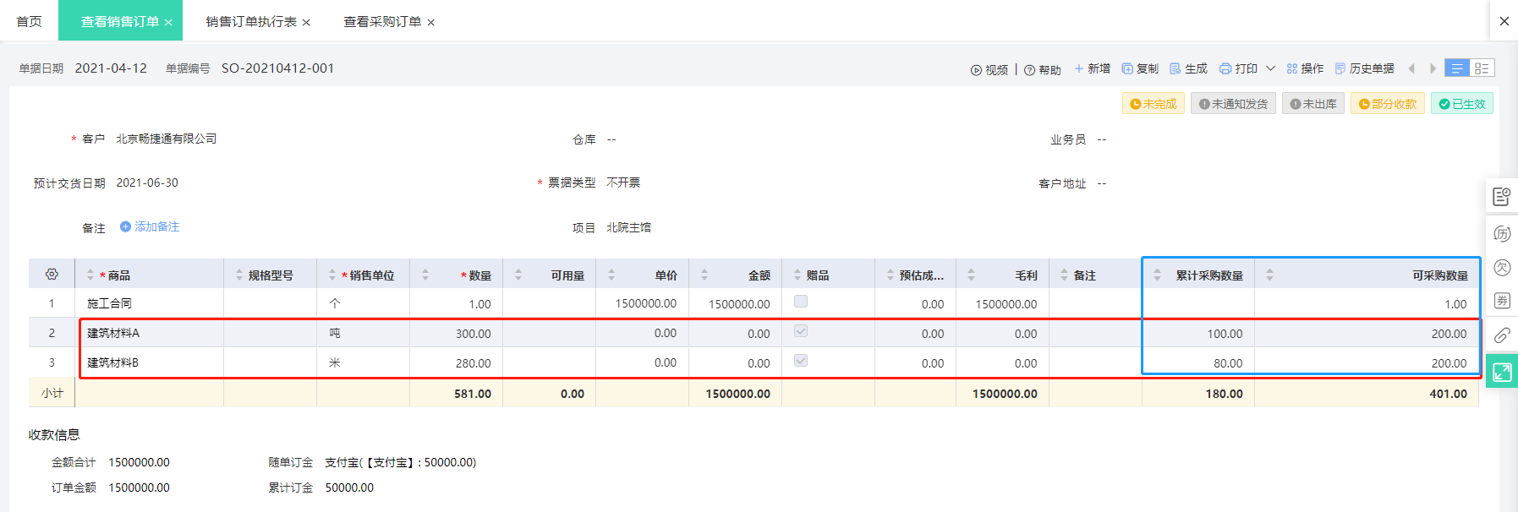Open the 操作 actions menu

click(x=1305, y=68)
